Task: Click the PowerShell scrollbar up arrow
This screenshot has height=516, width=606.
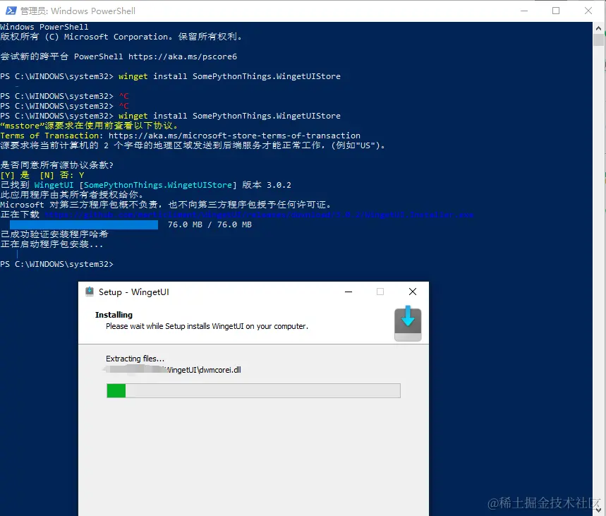Action: 599,28
